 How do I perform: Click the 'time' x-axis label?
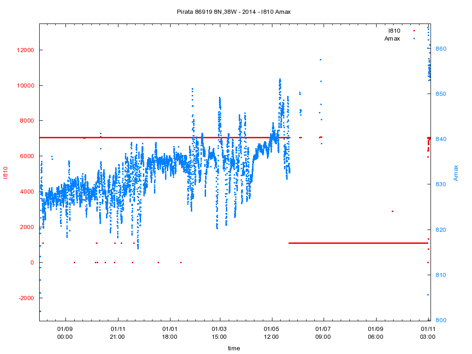pyautogui.click(x=234, y=348)
